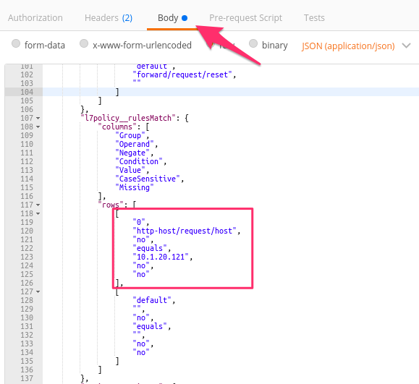Click the "http-host/request/host" string in editor
Viewport: 419px width, 384px height.
click(x=185, y=231)
